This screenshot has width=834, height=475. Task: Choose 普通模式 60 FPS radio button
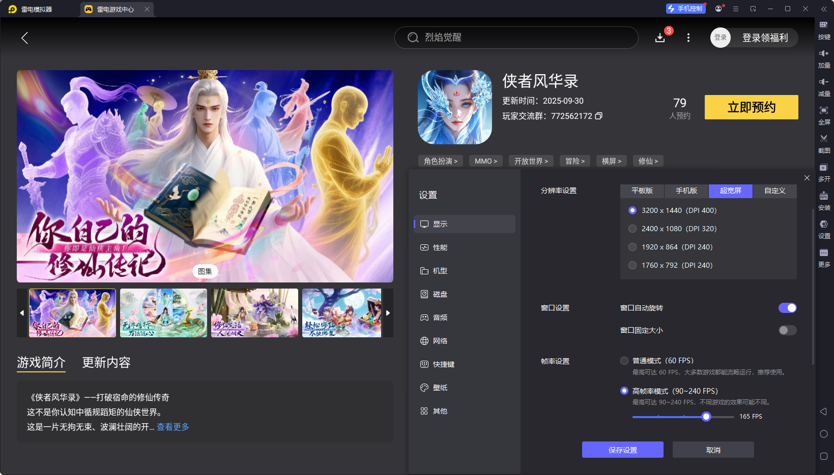pyautogui.click(x=624, y=361)
